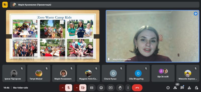Select Ольга Кузьо participant tile

coord(113,73)
